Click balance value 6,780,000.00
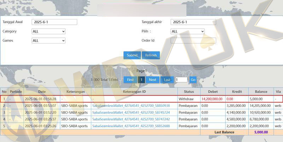283x142 pixels. 259,119
